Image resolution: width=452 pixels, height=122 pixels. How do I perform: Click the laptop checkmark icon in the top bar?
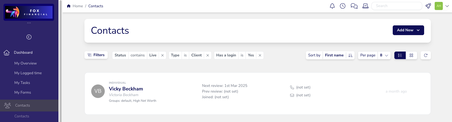[x=365, y=6]
